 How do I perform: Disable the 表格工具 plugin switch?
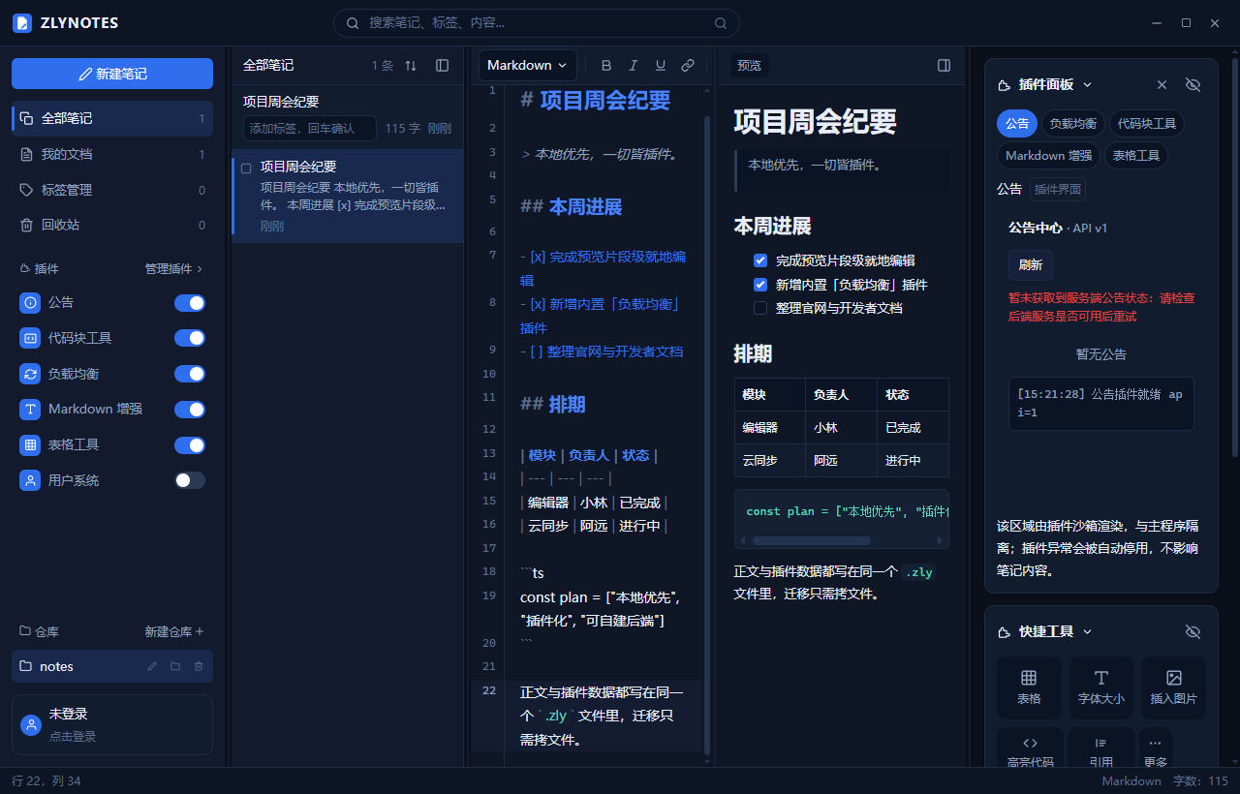click(190, 445)
